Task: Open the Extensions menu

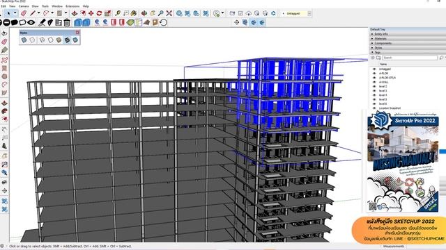Action: 72,6
